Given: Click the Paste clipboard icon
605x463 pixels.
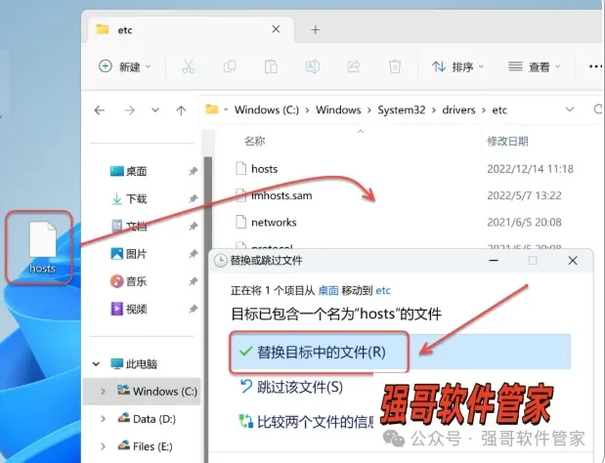Looking at the screenshot, I should tap(271, 66).
